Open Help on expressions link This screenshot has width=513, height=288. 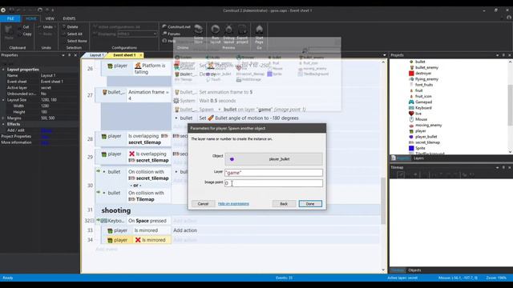coord(233,204)
